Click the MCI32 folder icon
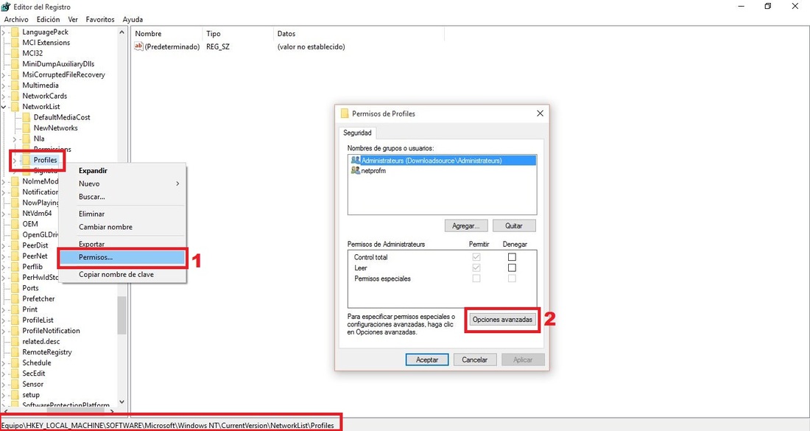 pos(15,53)
